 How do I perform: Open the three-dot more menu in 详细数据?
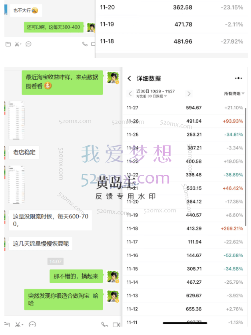(x=239, y=78)
